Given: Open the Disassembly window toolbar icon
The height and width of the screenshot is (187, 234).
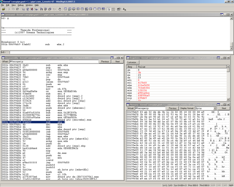Looking at the screenshot, I should (90, 9).
